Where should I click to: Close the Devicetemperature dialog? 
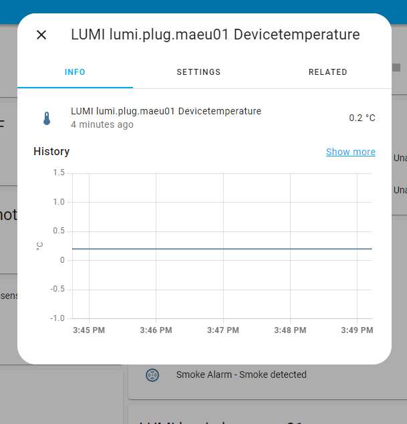[41, 35]
